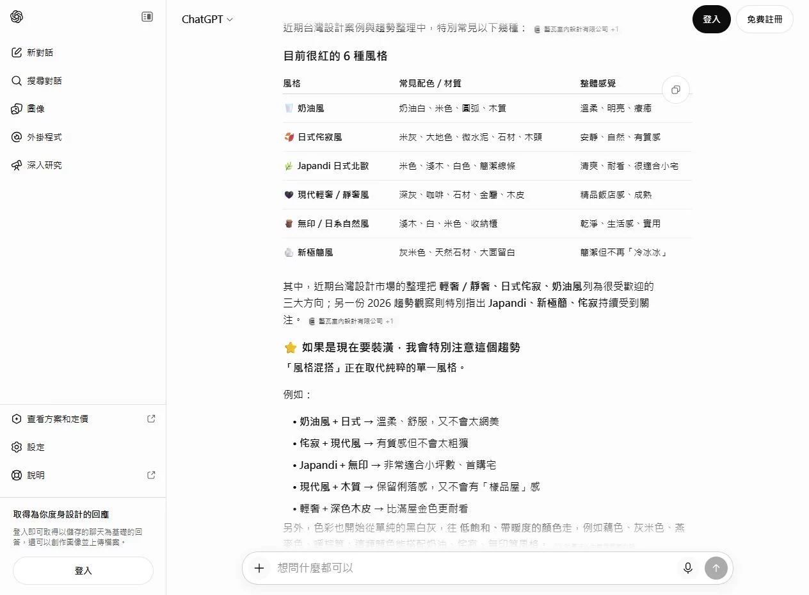Click external-link icon beside 說明
Viewport: 809px width, 595px height.
tap(151, 475)
